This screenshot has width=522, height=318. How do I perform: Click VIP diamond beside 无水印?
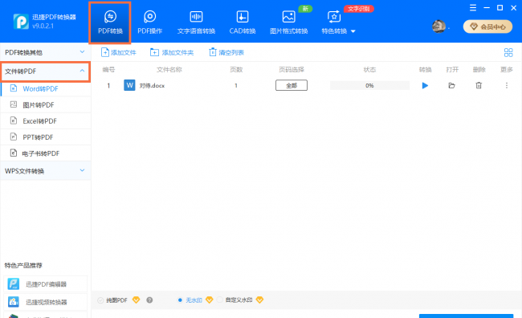[210, 300]
